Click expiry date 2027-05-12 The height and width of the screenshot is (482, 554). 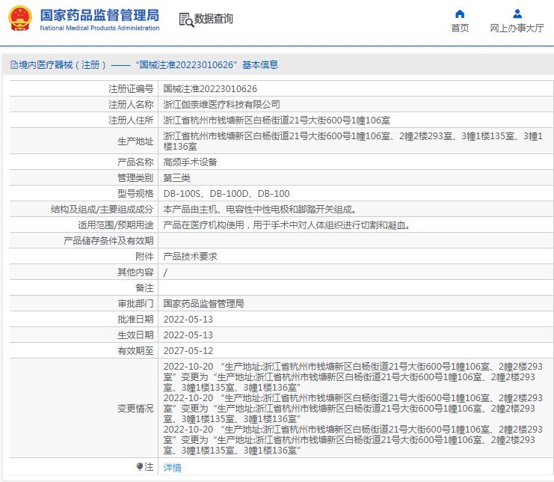point(188,351)
